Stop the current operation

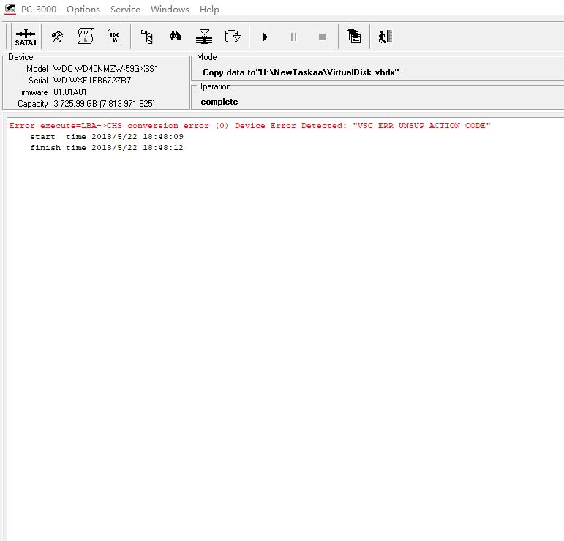tap(323, 37)
